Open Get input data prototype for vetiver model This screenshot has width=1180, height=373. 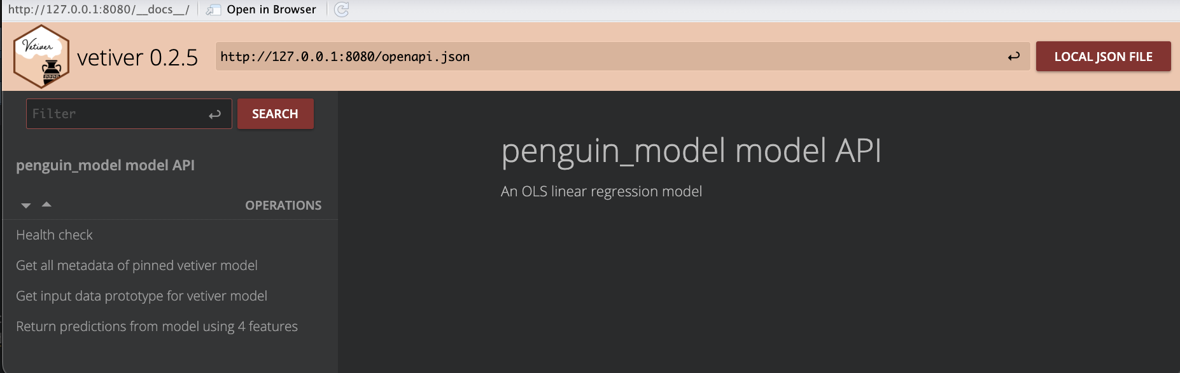pos(141,296)
